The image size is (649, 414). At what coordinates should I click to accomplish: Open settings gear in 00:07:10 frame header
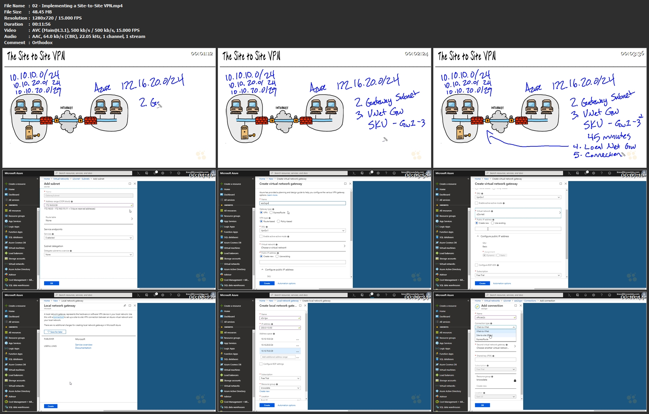pos(593,173)
